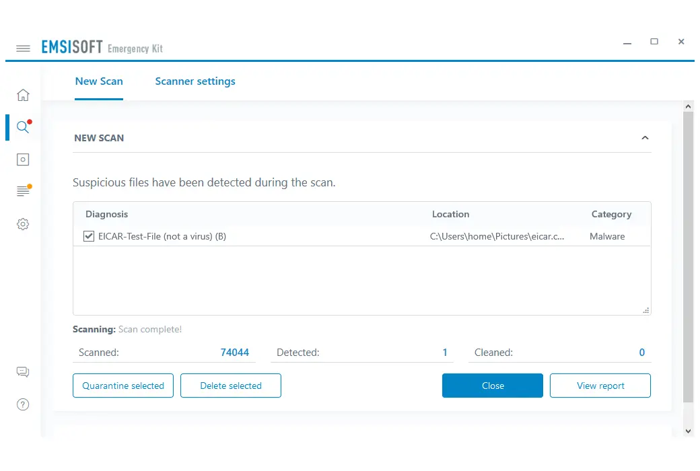The width and height of the screenshot is (700, 471).
Task: Open the Quarantine sidebar icon
Action: [x=23, y=159]
